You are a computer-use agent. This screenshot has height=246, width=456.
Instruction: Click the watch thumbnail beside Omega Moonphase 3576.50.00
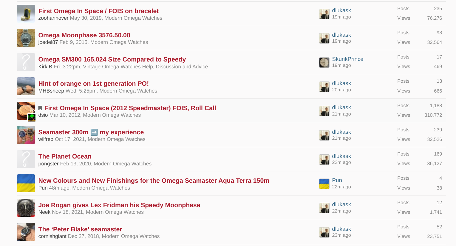point(26,38)
